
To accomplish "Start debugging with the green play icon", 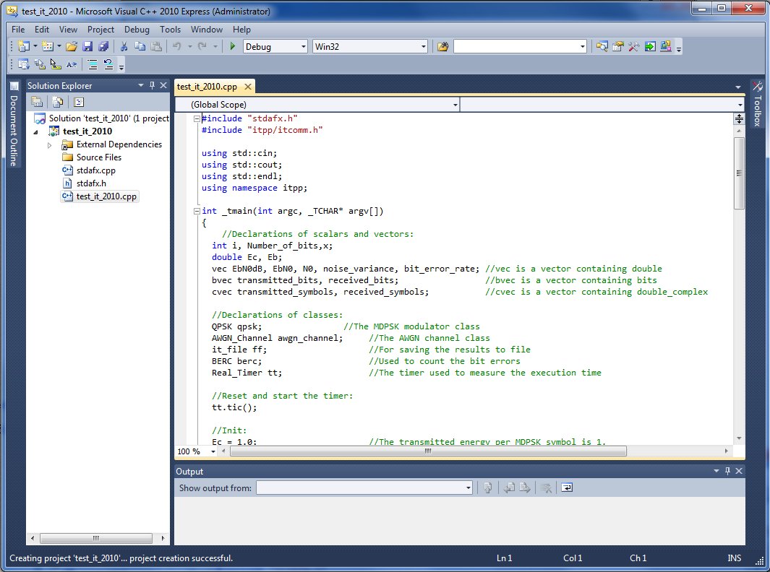I will point(232,47).
